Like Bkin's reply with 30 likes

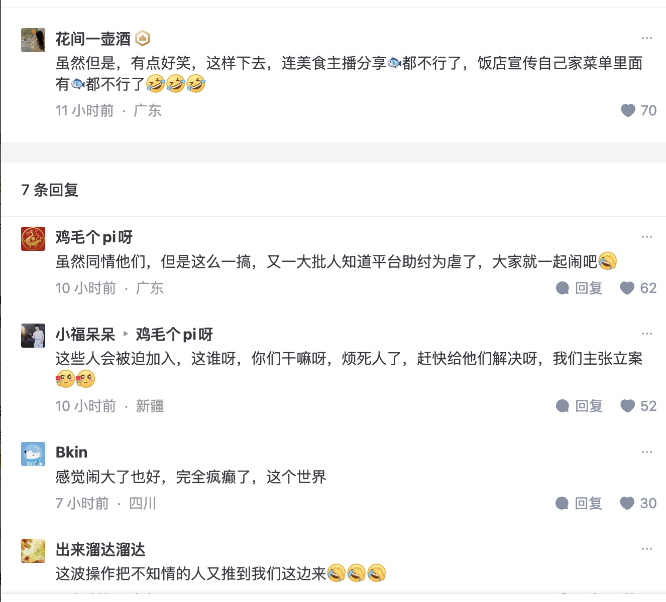tap(627, 503)
